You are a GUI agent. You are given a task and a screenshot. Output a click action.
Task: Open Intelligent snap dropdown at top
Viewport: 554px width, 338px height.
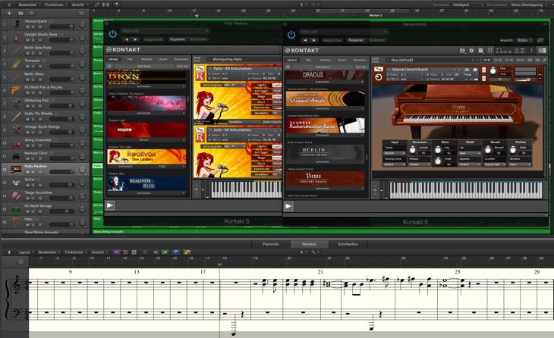coord(467,5)
